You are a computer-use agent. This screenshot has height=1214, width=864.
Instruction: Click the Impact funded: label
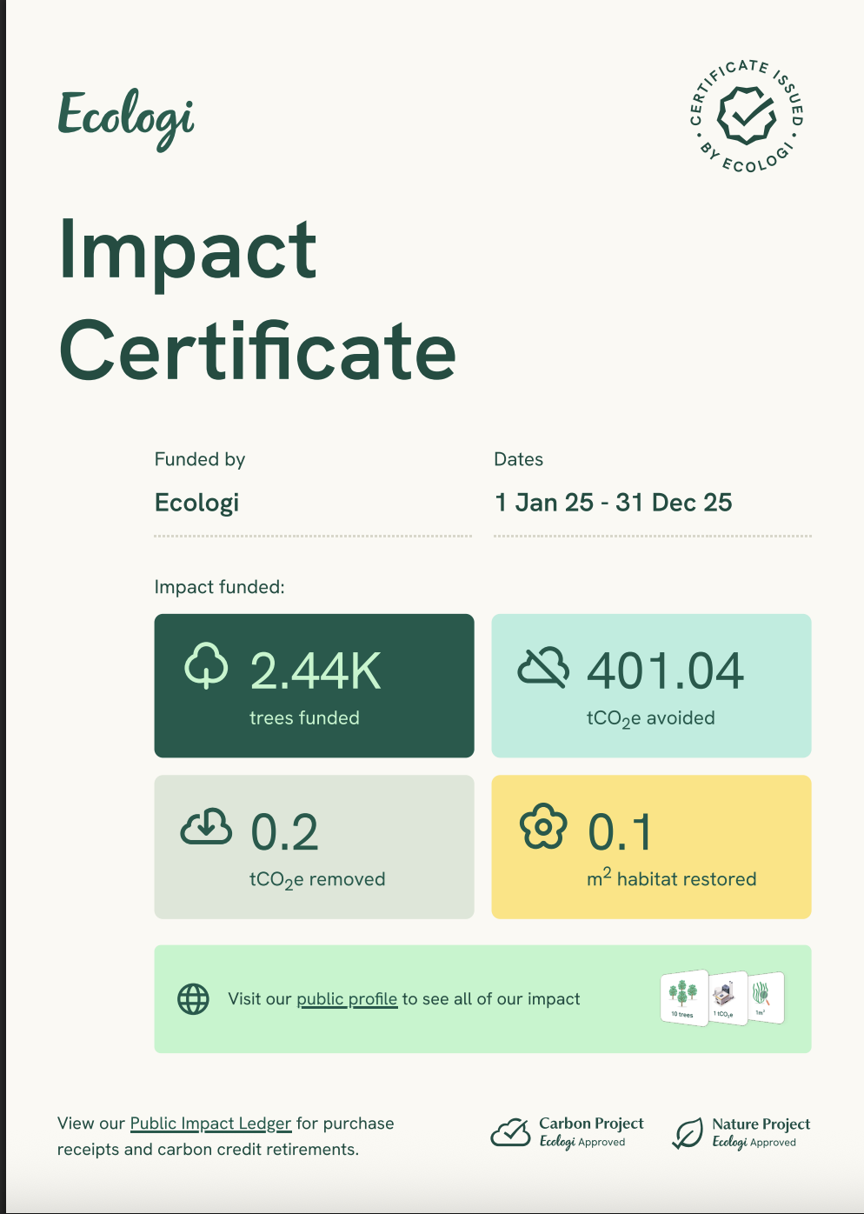(x=219, y=587)
